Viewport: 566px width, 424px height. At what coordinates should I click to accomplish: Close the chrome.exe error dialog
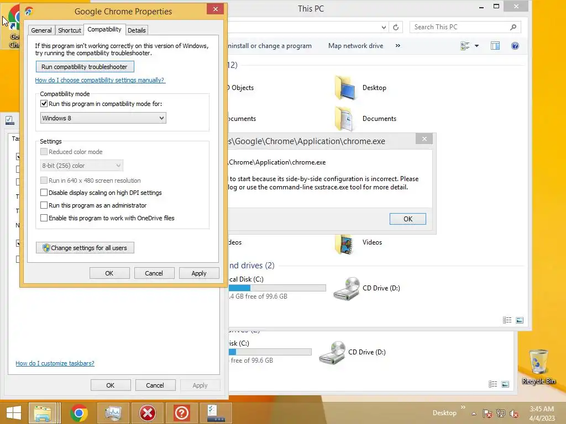(424, 139)
